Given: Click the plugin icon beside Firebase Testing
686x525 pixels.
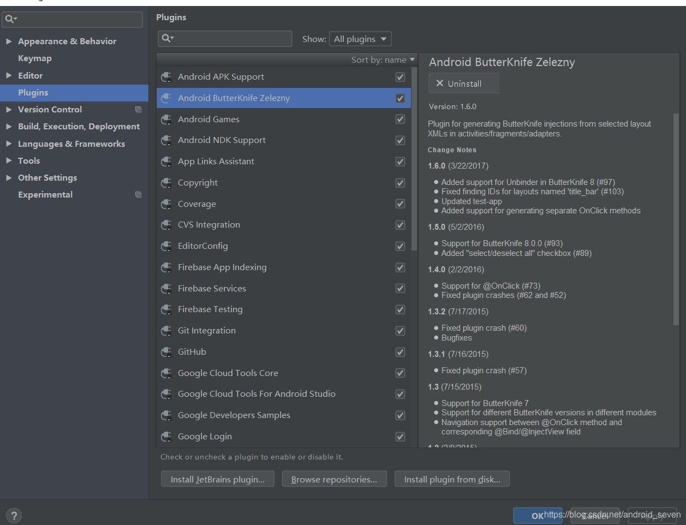Looking at the screenshot, I should click(x=166, y=309).
